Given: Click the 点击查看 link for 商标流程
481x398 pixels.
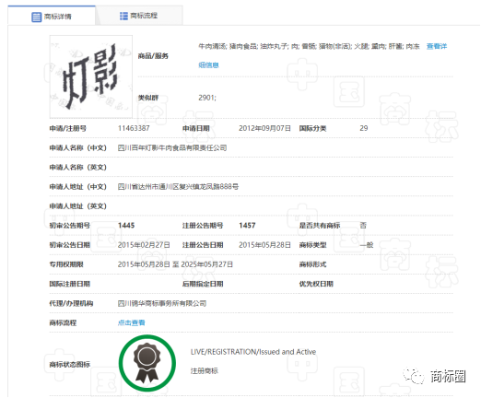Looking at the screenshot, I should [131, 322].
